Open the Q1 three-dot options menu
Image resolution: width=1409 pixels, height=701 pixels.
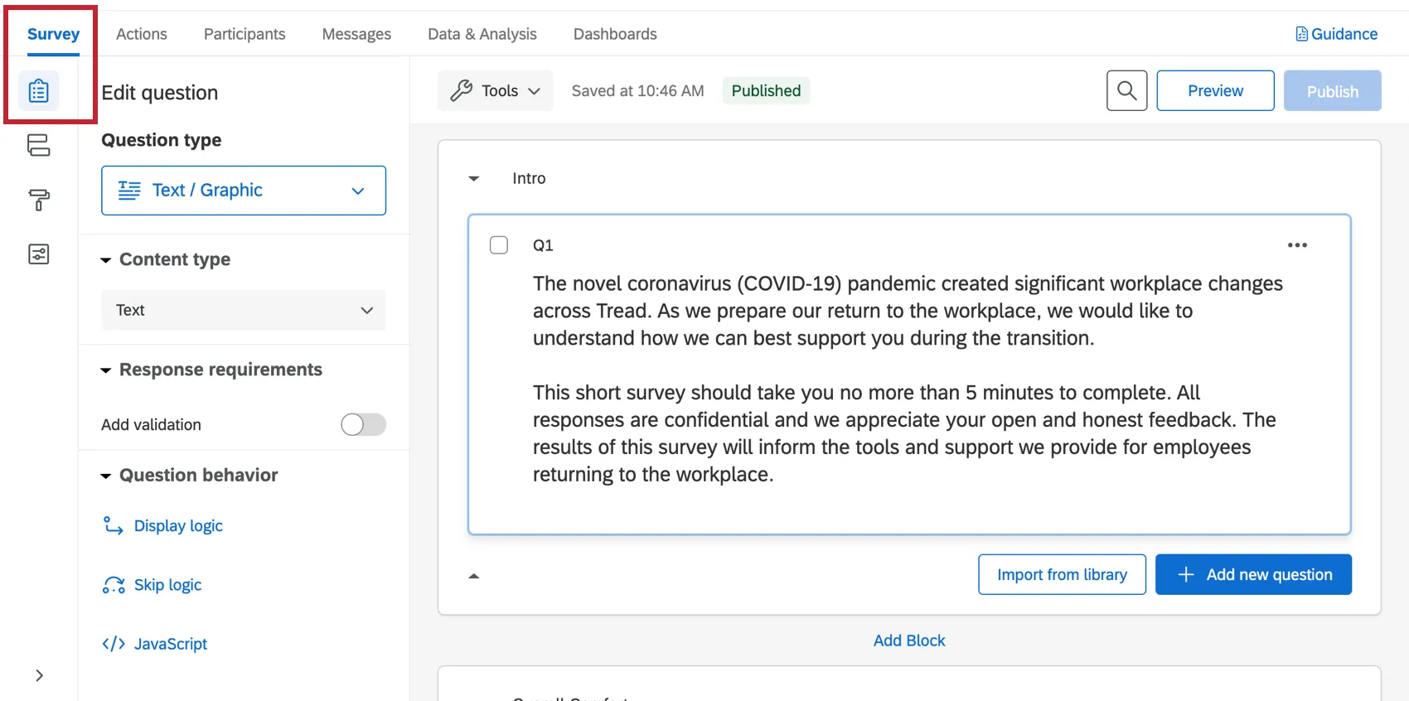pyautogui.click(x=1297, y=245)
